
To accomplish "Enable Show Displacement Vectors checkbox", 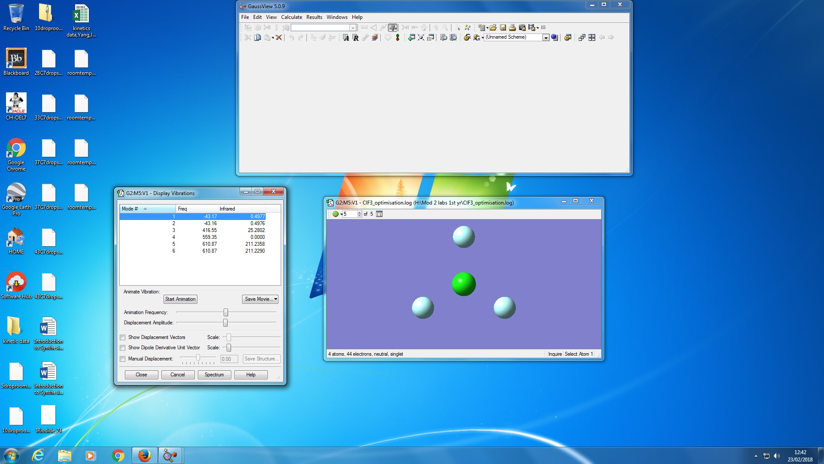I will tap(123, 337).
